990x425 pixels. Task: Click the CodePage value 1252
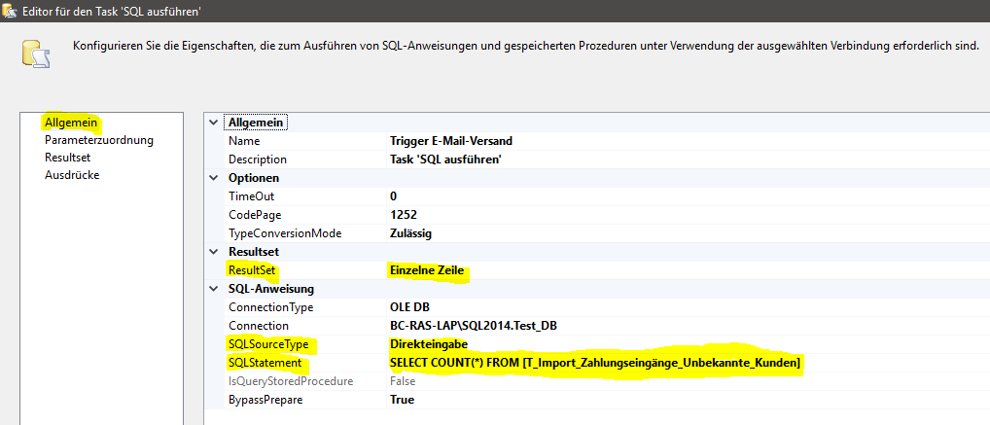click(404, 215)
